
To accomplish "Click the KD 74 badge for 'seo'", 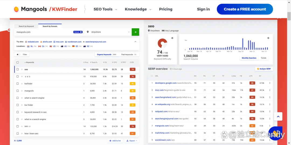I will point(133,69).
